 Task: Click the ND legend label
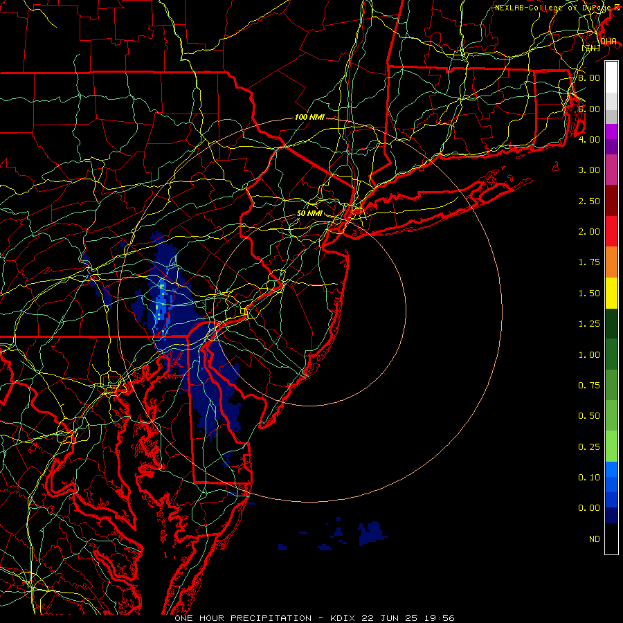[595, 539]
